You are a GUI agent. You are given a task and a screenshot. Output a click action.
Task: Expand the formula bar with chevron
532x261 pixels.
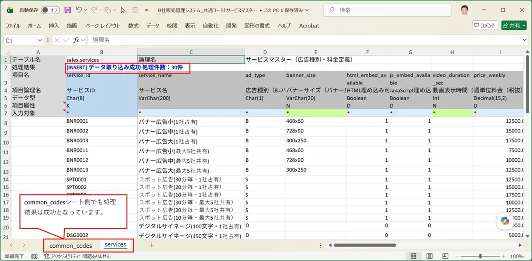click(x=524, y=40)
